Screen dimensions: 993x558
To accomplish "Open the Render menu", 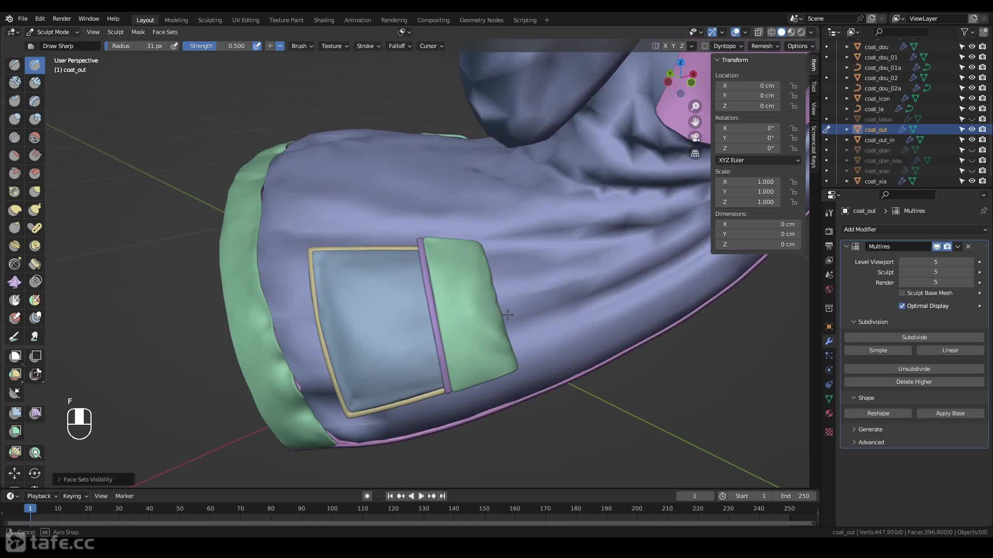I will click(62, 19).
